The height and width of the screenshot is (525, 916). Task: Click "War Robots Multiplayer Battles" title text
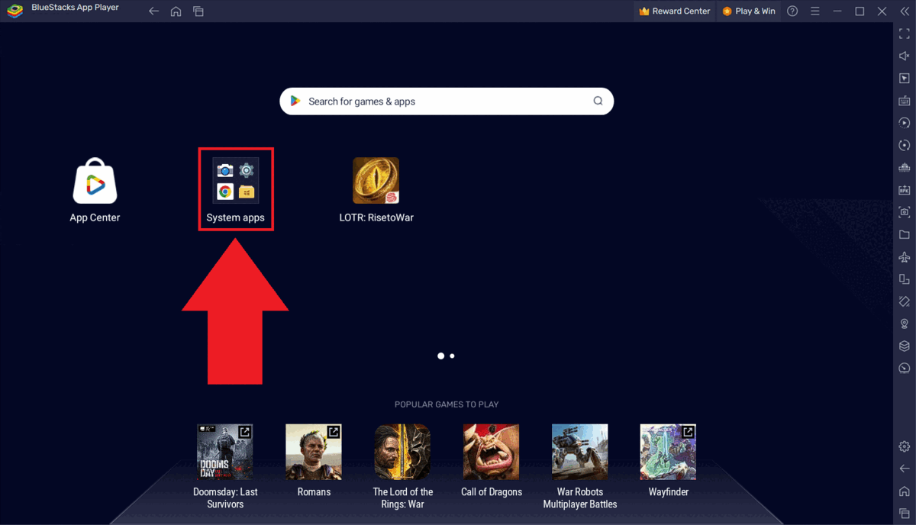580,498
